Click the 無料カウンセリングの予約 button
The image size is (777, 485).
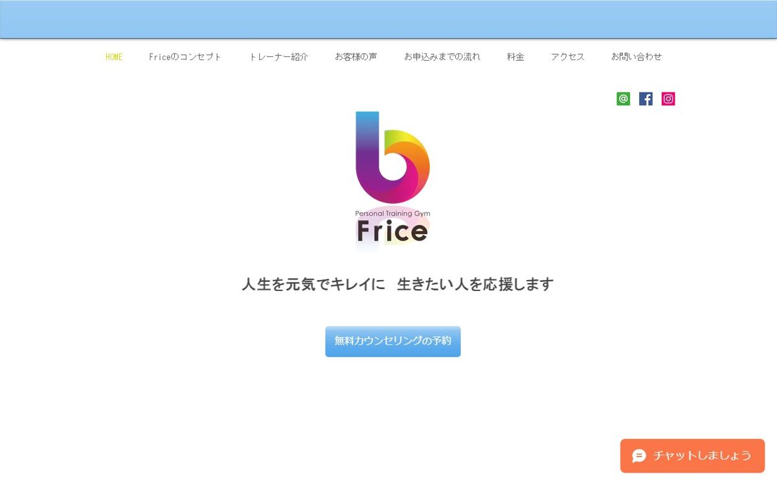(393, 341)
